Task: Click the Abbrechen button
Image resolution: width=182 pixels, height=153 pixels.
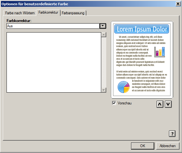Action: (x=168, y=146)
